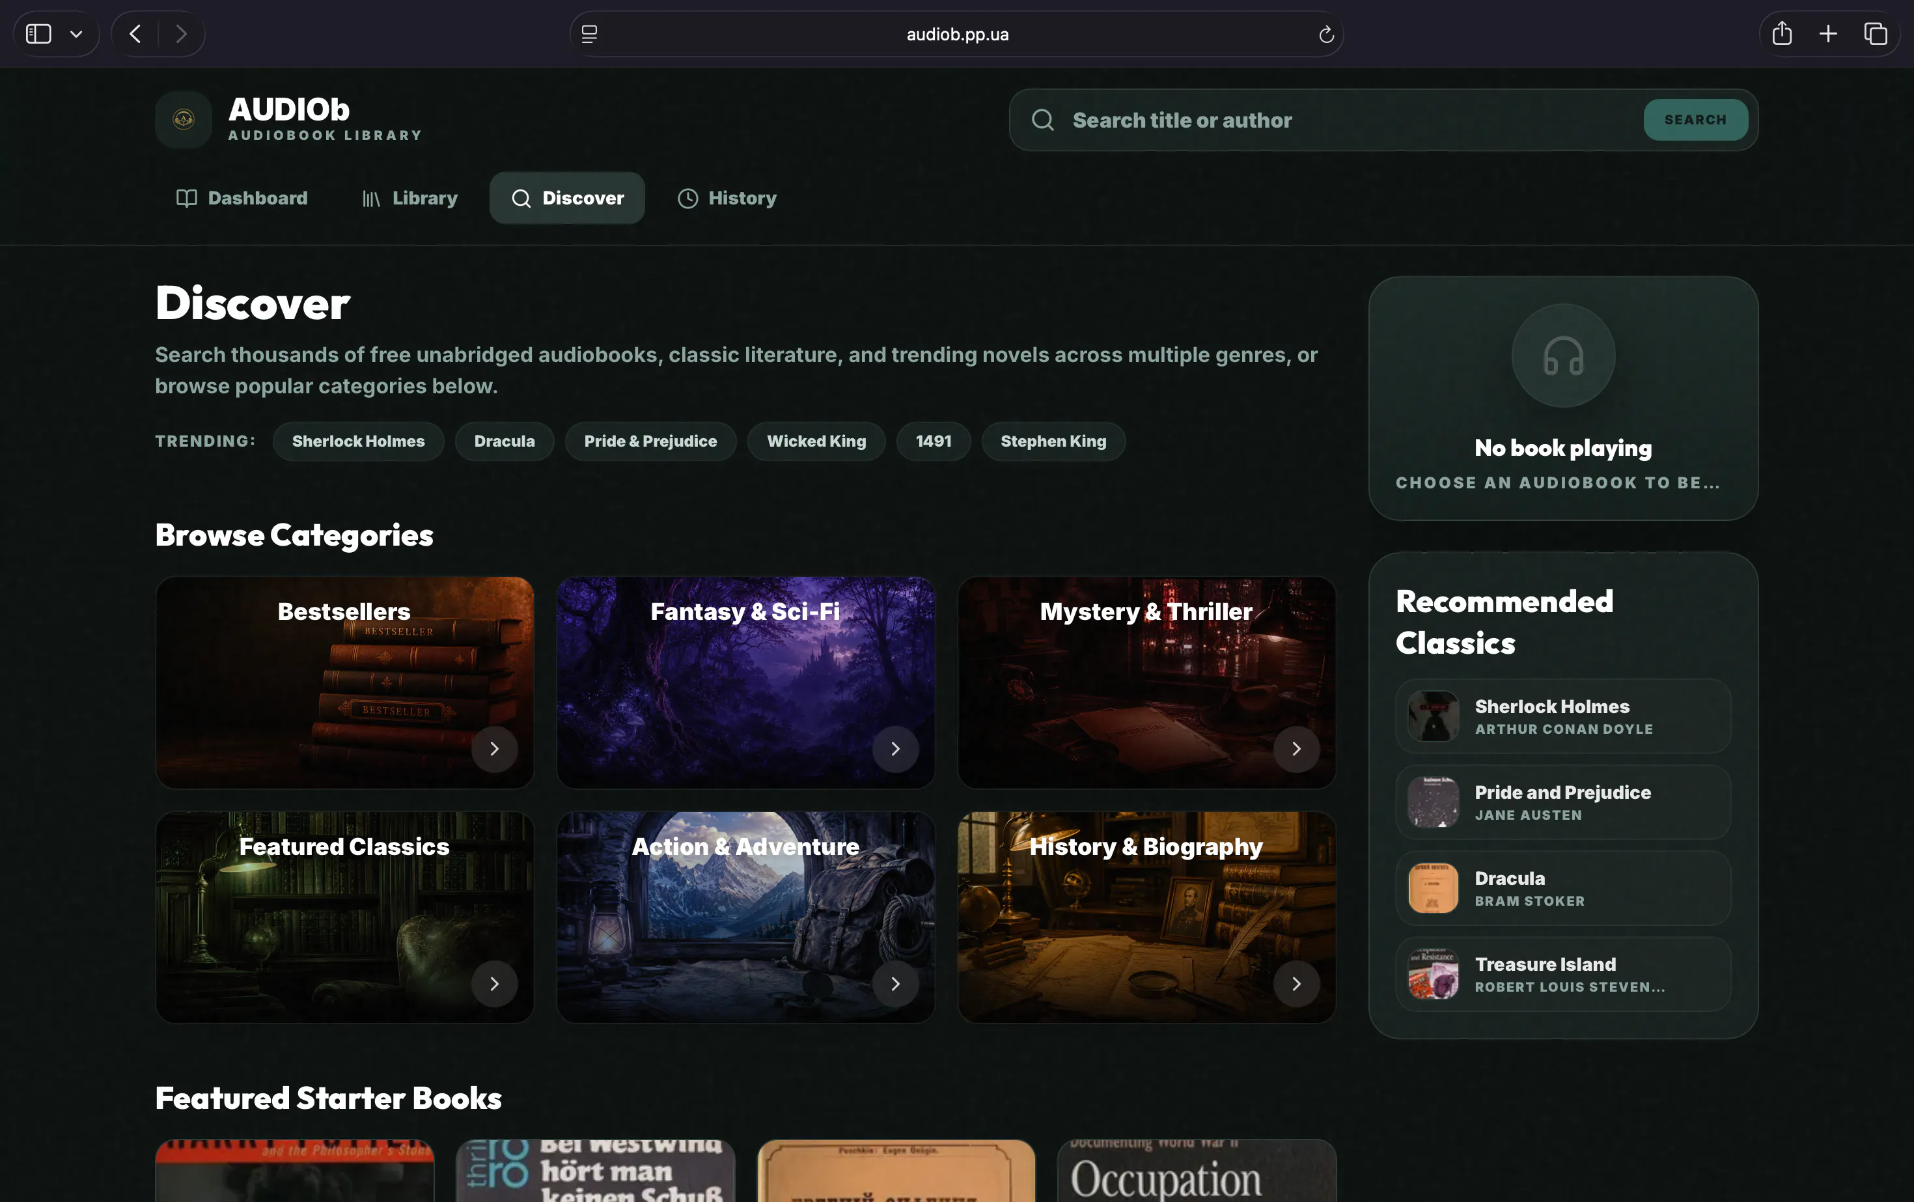Open the Philosopher's Stone starter book cover
1914x1202 pixels.
[x=295, y=1171]
